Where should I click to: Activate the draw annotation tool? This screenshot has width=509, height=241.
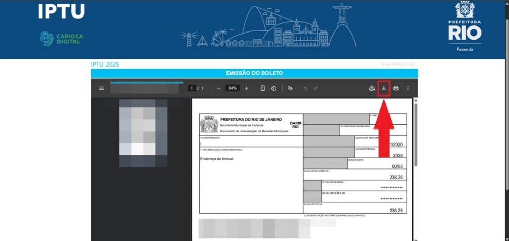[x=290, y=88]
